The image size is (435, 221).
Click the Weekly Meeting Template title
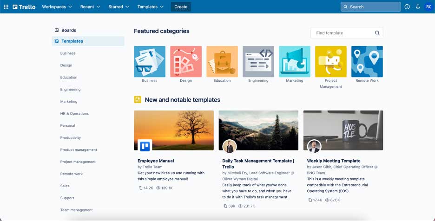point(334,161)
